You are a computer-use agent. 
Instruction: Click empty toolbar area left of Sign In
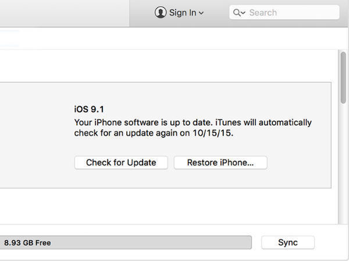coord(70,13)
